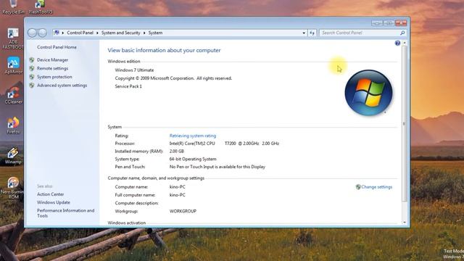The width and height of the screenshot is (464, 261).
Task: Click the Change settings link
Action: (x=377, y=187)
